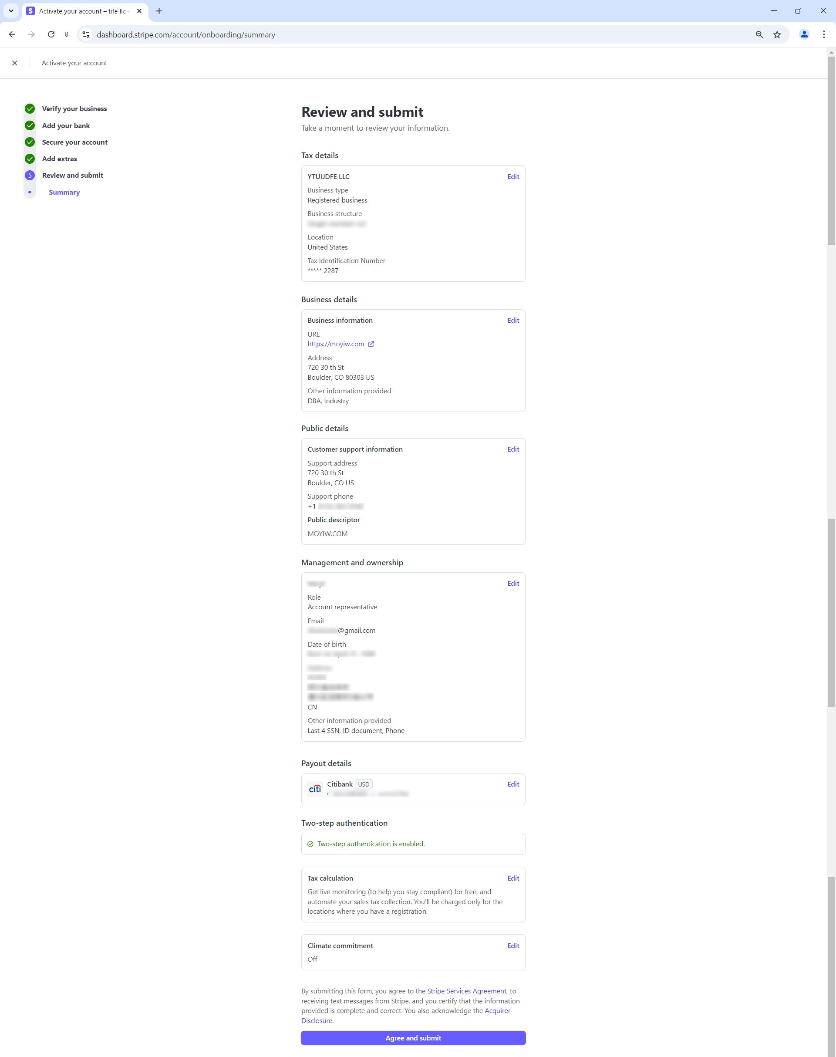
Task: Bookmark this page with star icon
Action: click(777, 34)
